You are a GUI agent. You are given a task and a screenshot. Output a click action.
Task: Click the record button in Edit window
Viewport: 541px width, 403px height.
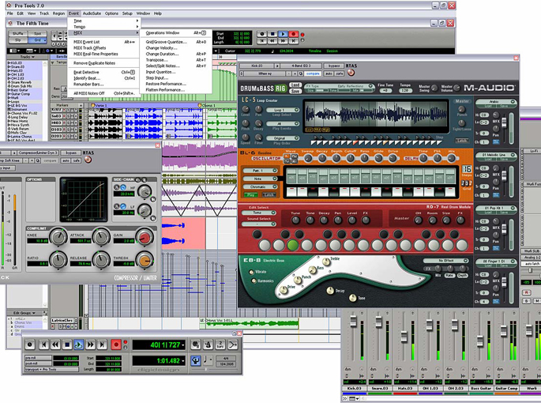294,34
